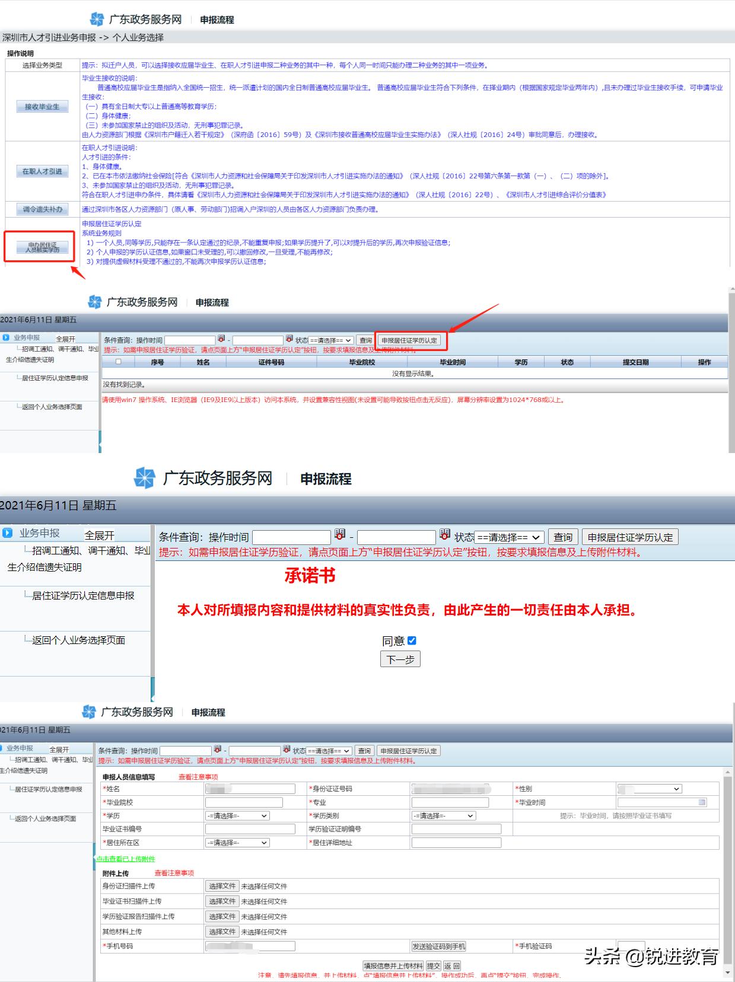Open the end-date calendar icon on the applicant form page

pyautogui.click(x=287, y=750)
